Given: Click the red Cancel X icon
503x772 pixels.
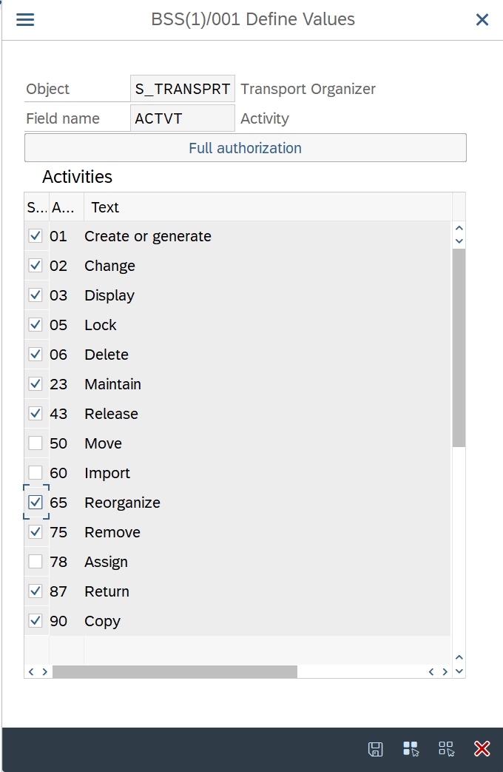Looking at the screenshot, I should point(482,748).
